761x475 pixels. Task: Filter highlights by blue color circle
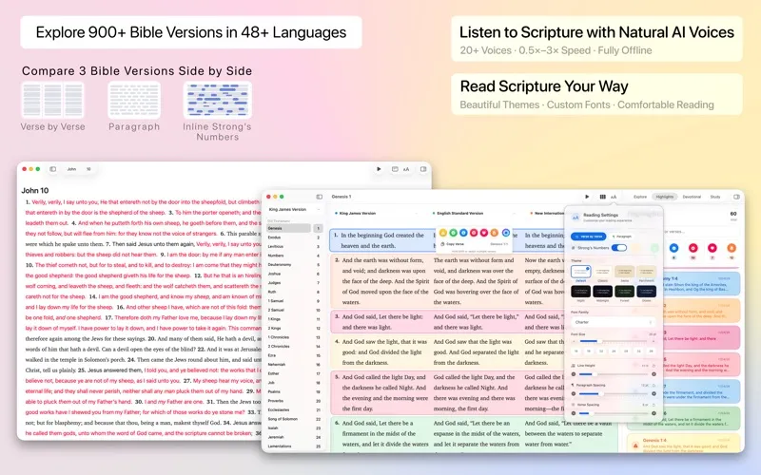(x=673, y=248)
